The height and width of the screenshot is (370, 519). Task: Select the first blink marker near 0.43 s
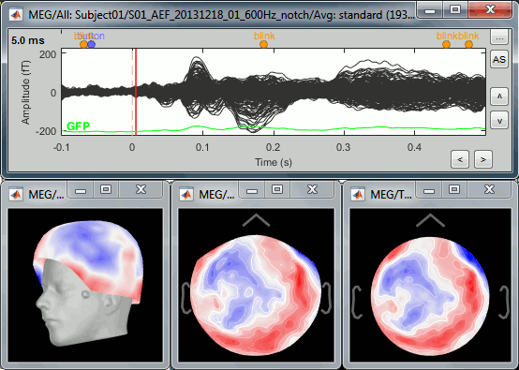446,44
